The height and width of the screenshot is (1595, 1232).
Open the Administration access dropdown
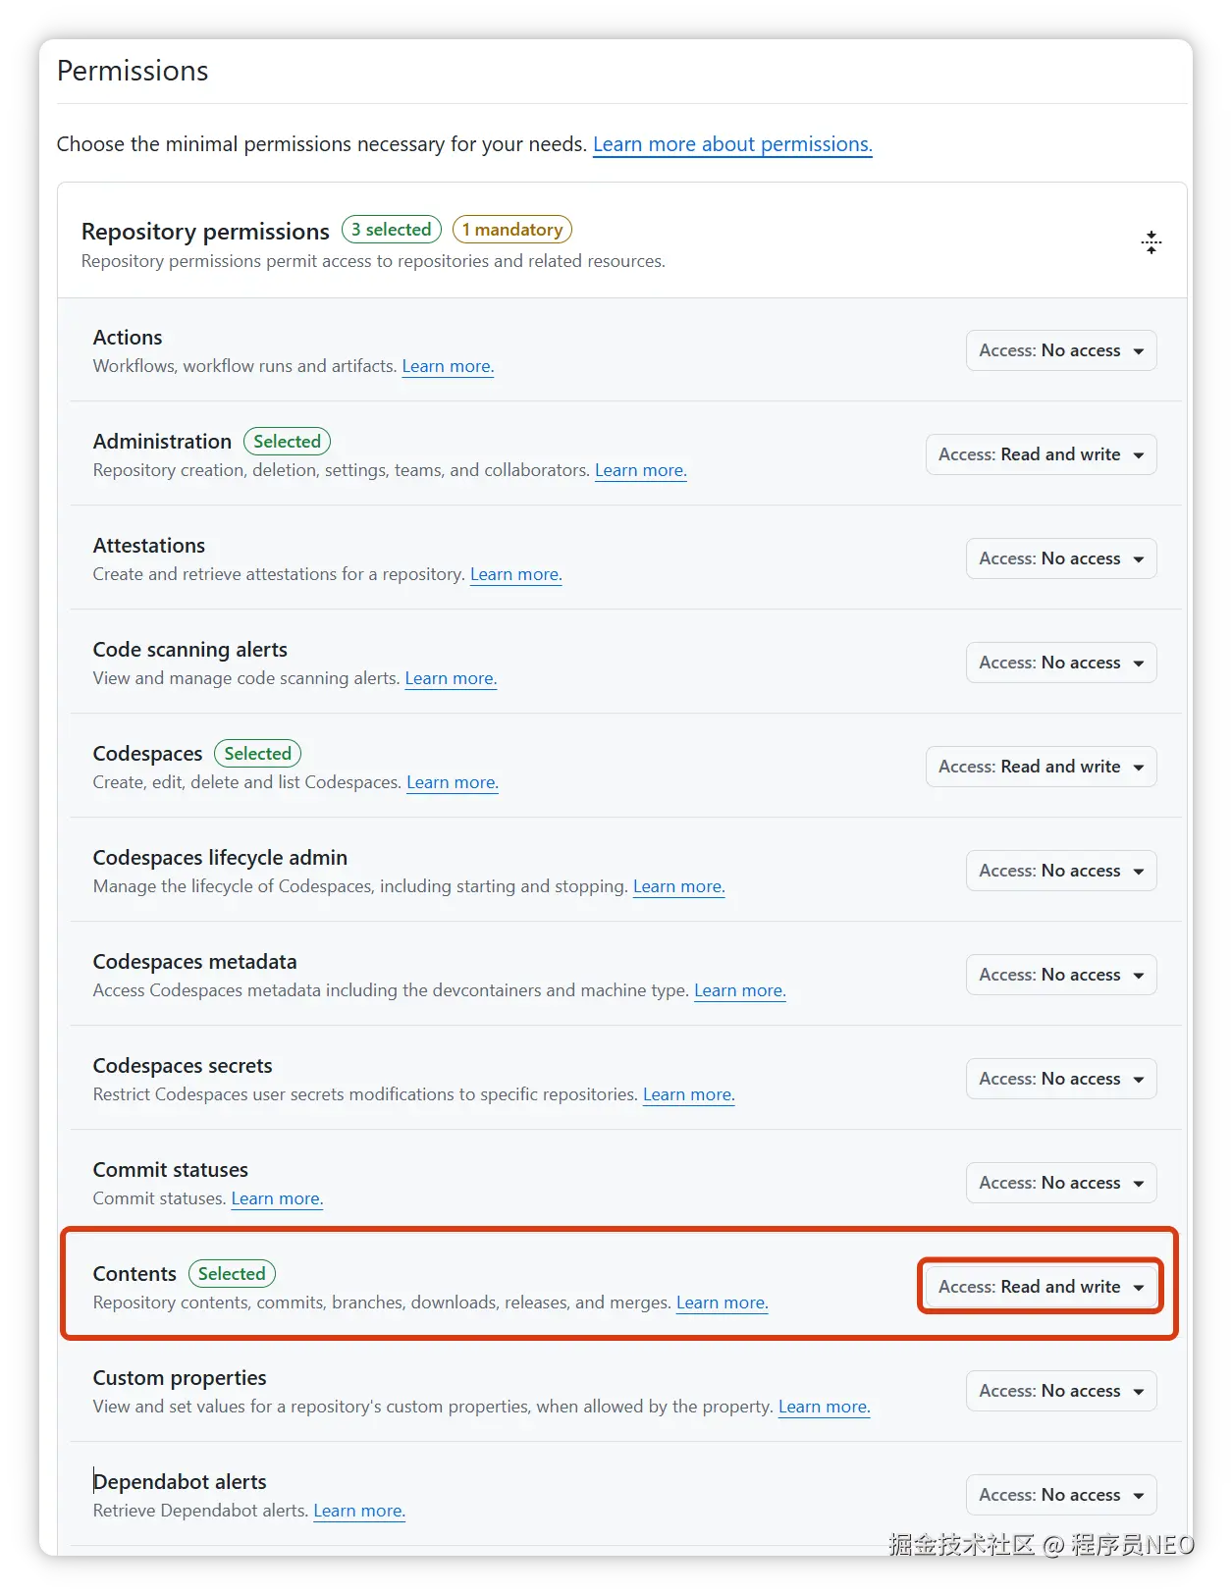(x=1041, y=454)
